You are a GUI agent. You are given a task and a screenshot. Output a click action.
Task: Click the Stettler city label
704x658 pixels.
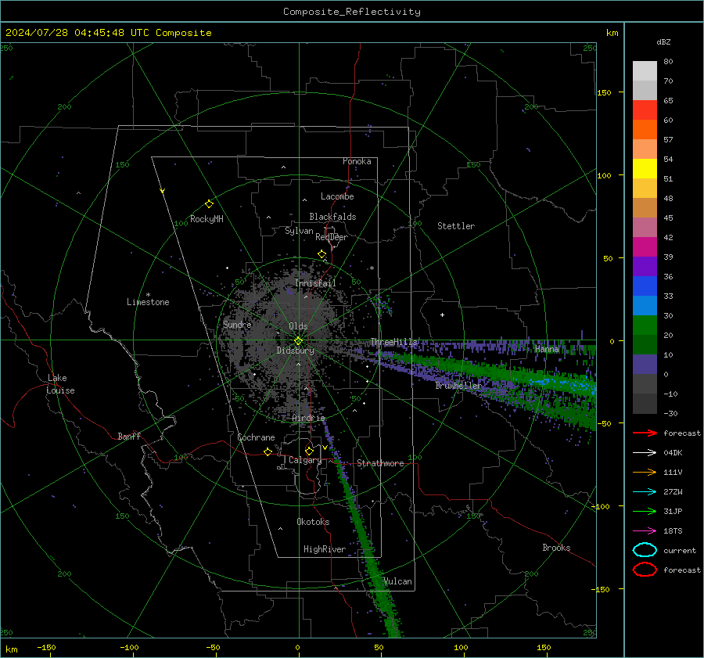point(456,226)
